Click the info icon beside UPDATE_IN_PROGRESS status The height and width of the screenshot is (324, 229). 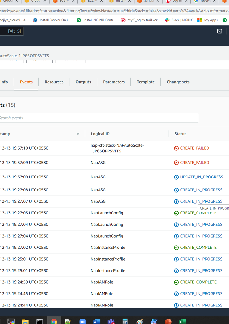(x=176, y=177)
